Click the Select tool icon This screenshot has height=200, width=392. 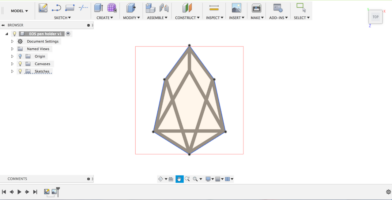pyautogui.click(x=302, y=8)
